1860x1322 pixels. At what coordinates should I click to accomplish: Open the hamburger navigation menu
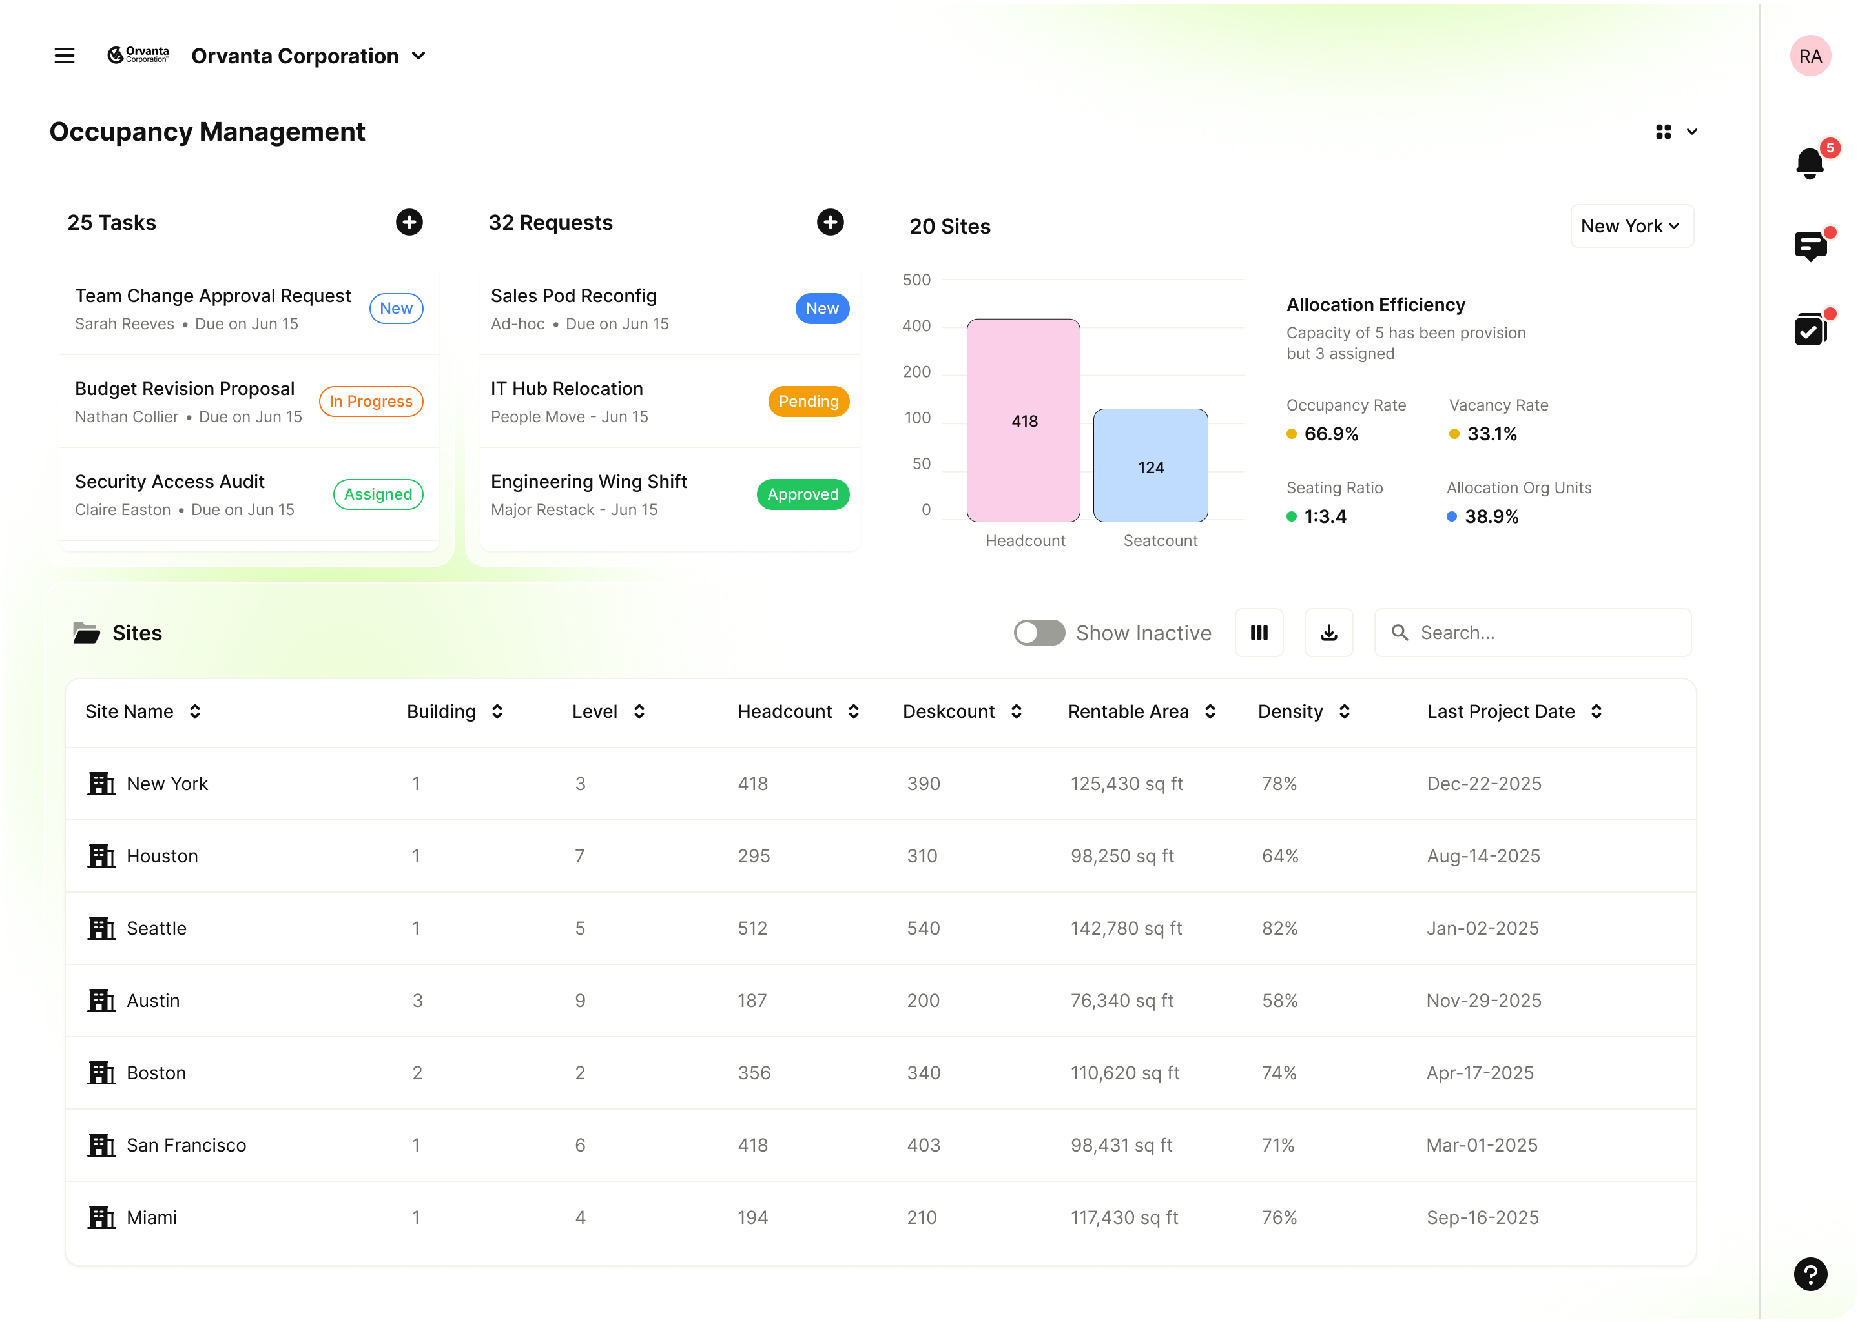(x=65, y=56)
